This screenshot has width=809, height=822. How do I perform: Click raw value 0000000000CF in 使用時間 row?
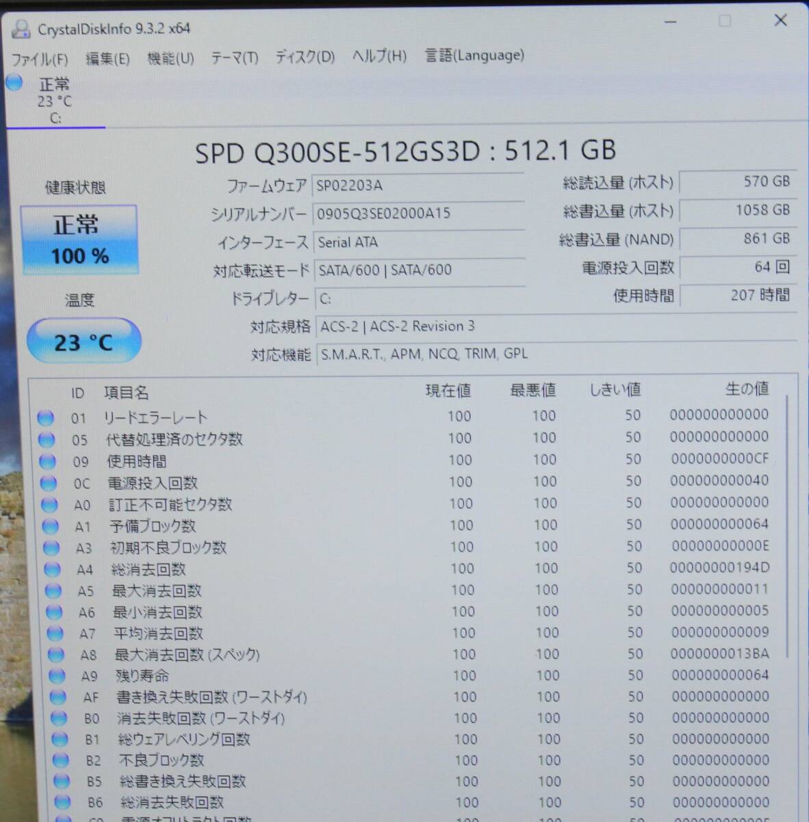(720, 458)
